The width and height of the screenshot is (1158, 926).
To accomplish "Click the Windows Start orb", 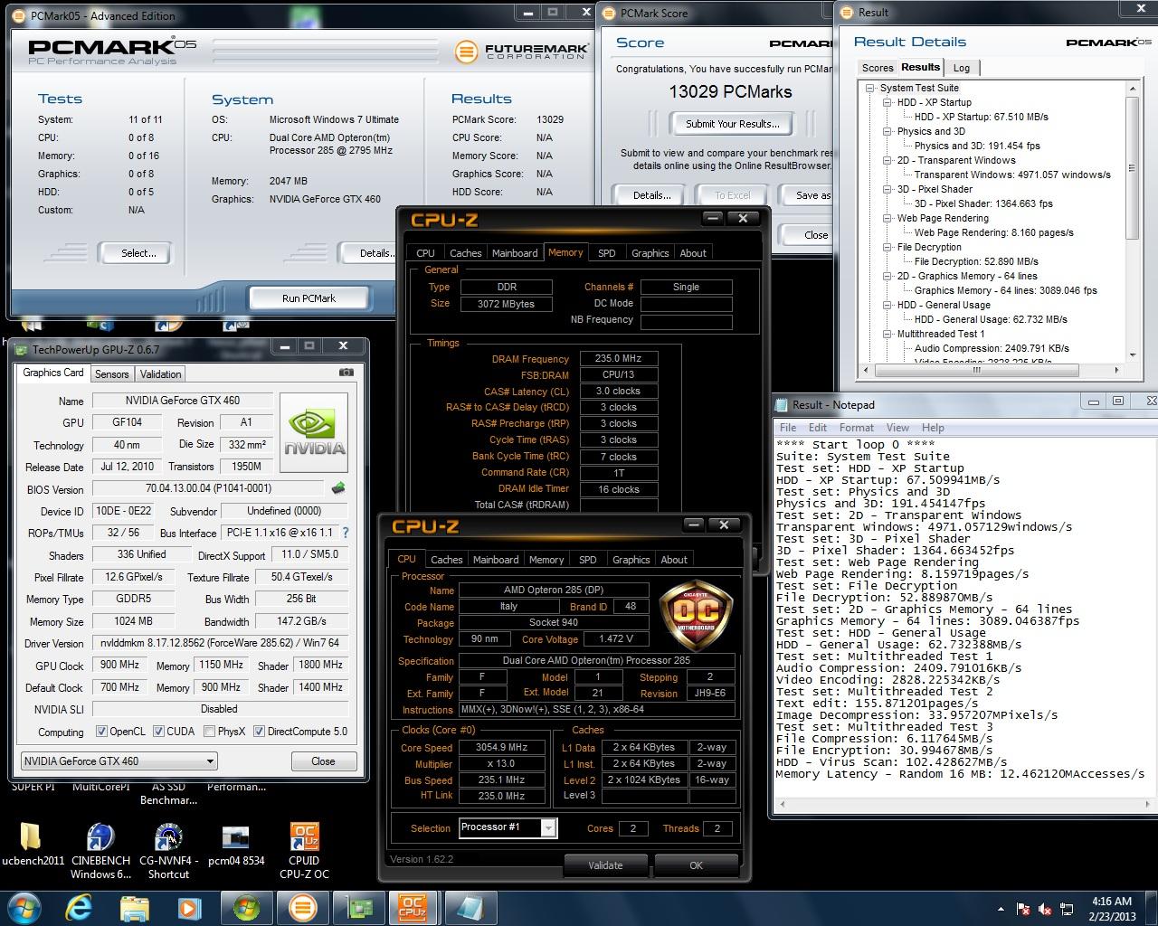I will click(x=24, y=907).
